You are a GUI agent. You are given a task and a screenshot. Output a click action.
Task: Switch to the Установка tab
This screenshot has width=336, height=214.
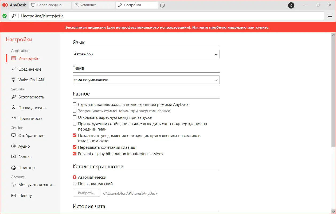(x=93, y=5)
